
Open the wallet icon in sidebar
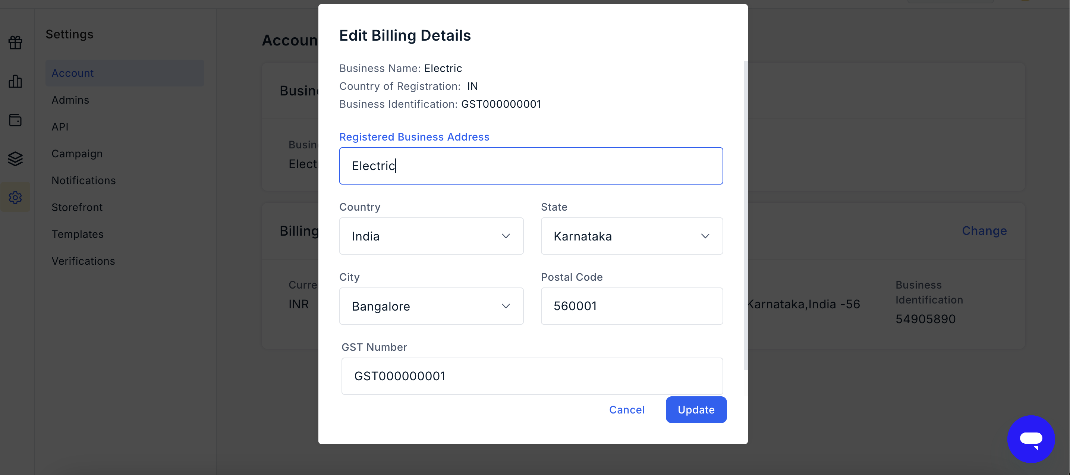click(x=15, y=120)
